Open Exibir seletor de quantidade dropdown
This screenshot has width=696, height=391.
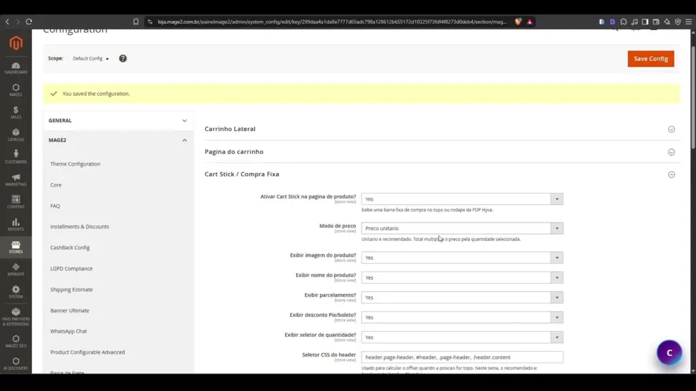(x=462, y=337)
